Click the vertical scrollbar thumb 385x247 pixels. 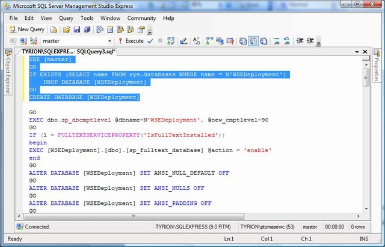point(366,78)
